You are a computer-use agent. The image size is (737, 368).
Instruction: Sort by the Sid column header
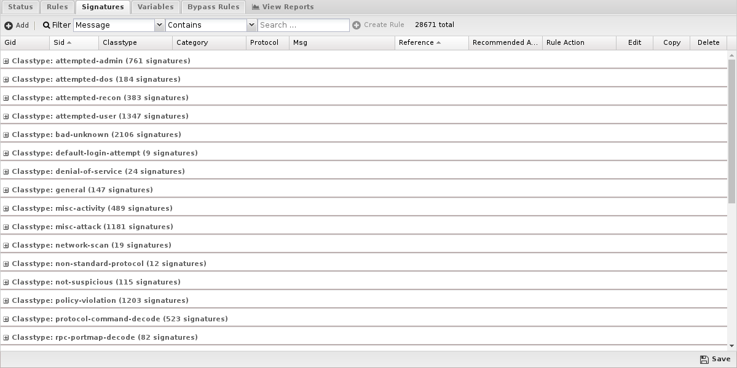click(x=62, y=42)
